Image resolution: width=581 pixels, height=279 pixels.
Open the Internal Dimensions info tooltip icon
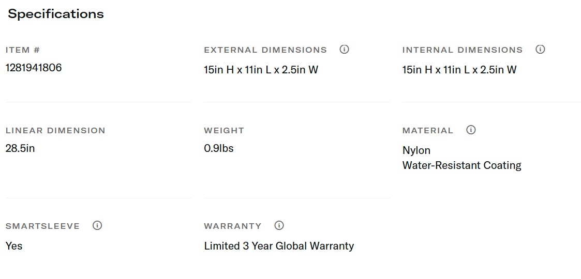(540, 50)
